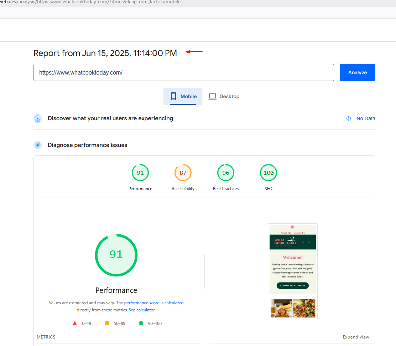Click inside the URL input field
Screen dimensions: 396x346
[183, 72]
